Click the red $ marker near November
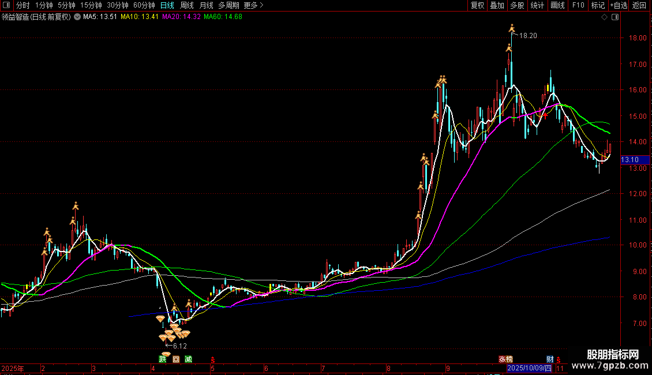 tap(559, 359)
